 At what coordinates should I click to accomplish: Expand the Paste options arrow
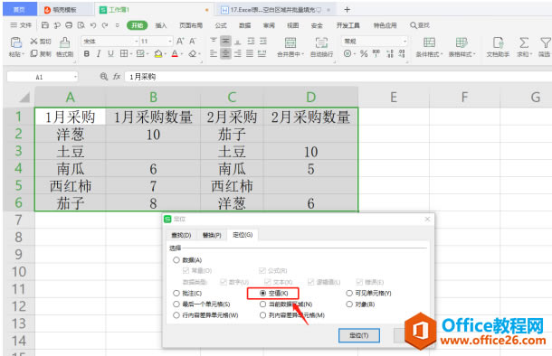click(23, 54)
